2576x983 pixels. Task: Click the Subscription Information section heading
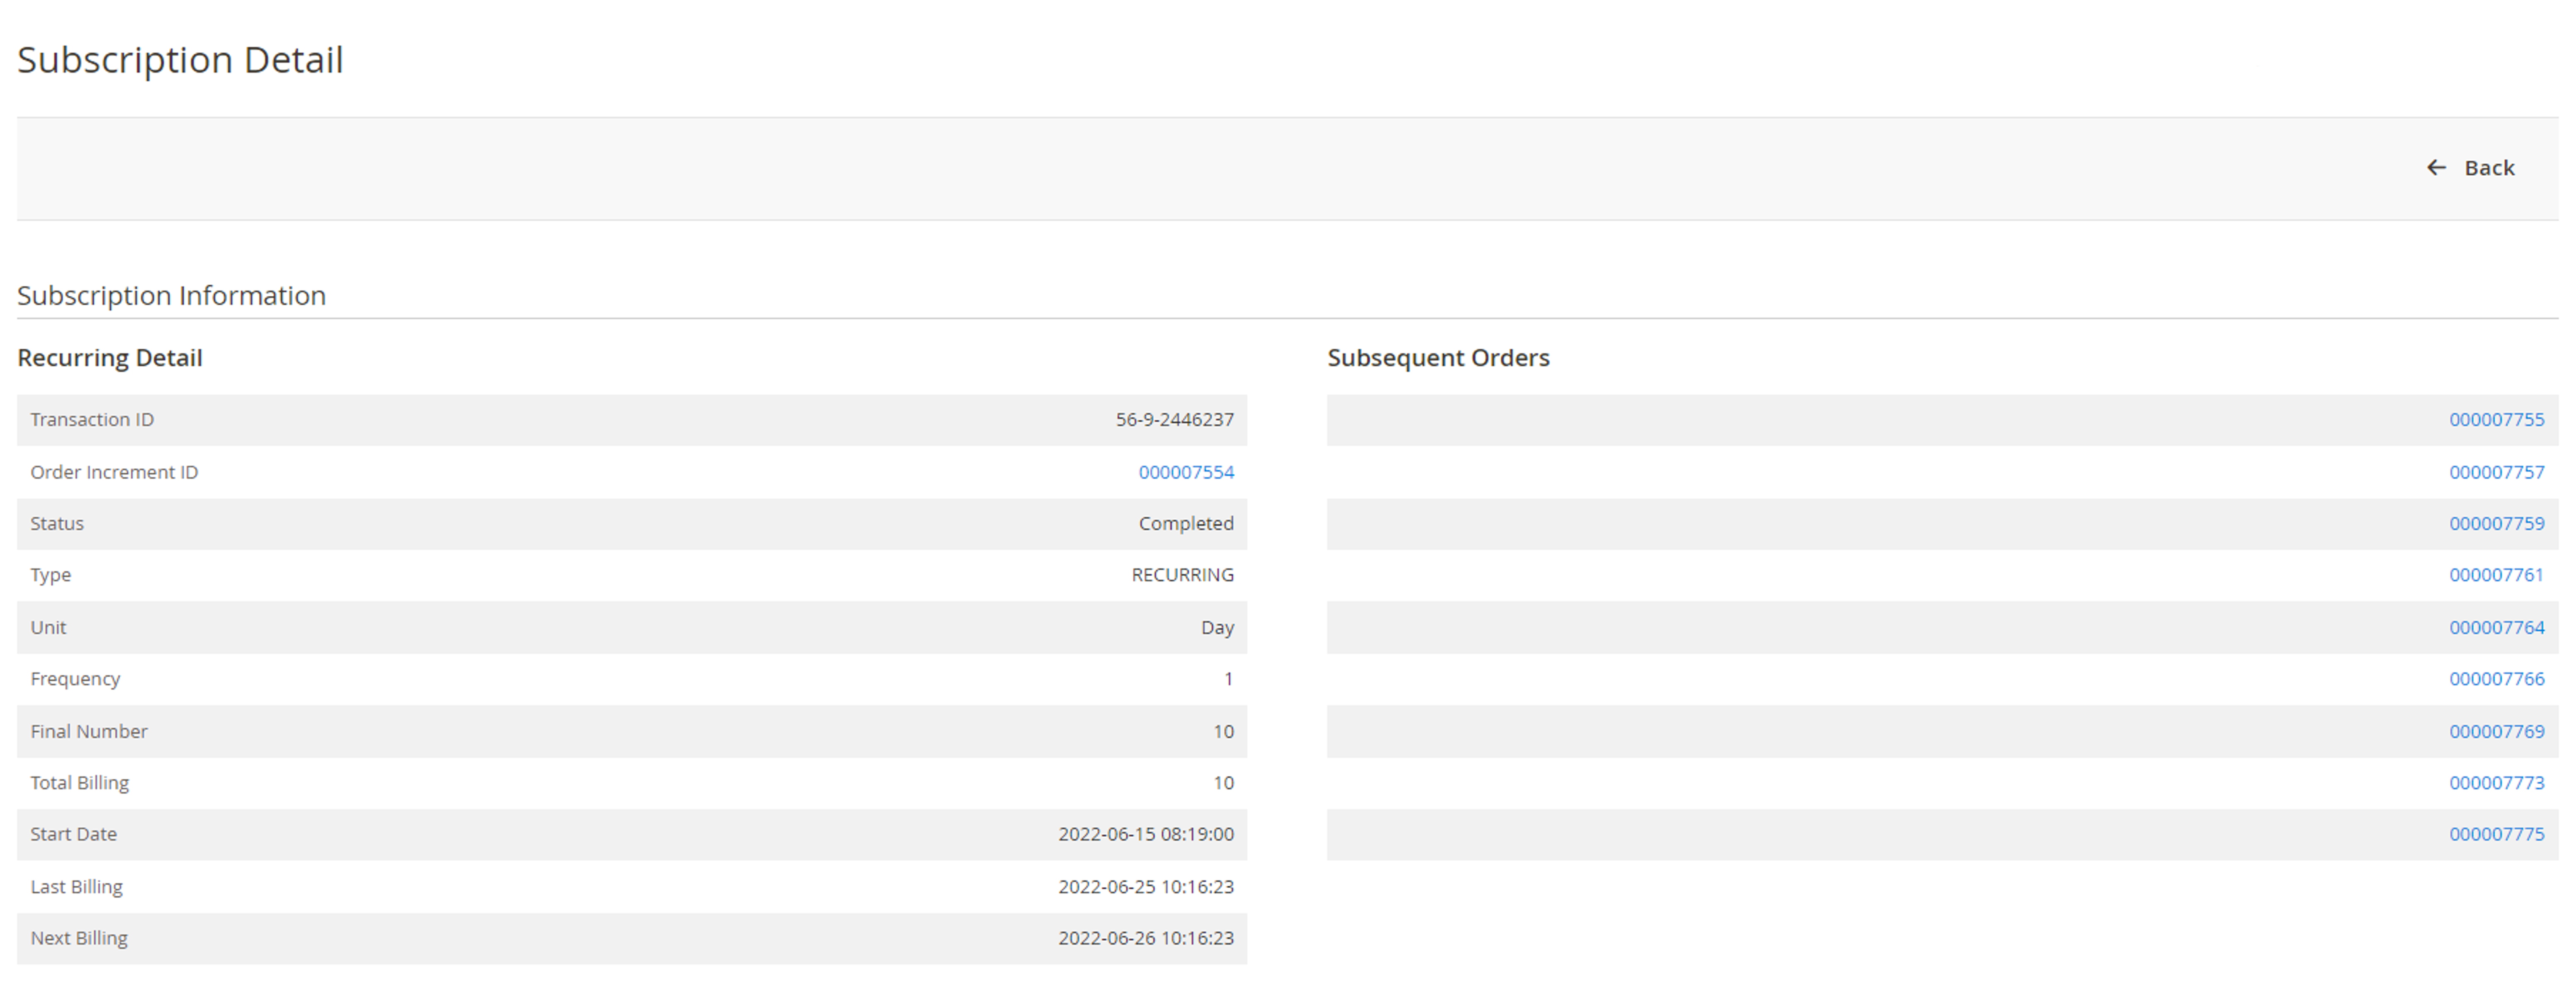click(x=171, y=296)
